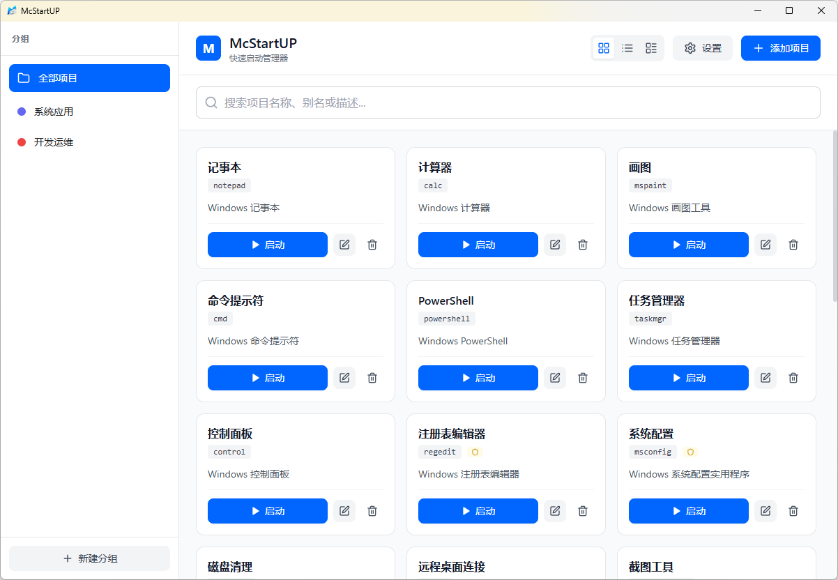This screenshot has width=838, height=580.
Task: Click the 分组 sidebar heading
Action: click(20, 39)
